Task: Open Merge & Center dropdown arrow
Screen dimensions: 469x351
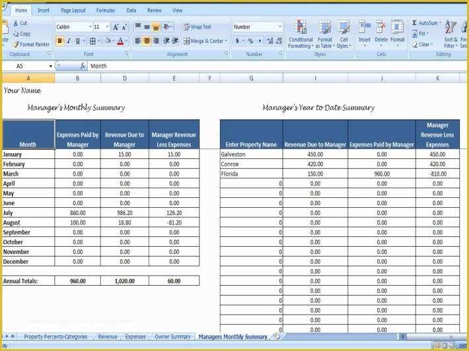Action: click(x=226, y=41)
